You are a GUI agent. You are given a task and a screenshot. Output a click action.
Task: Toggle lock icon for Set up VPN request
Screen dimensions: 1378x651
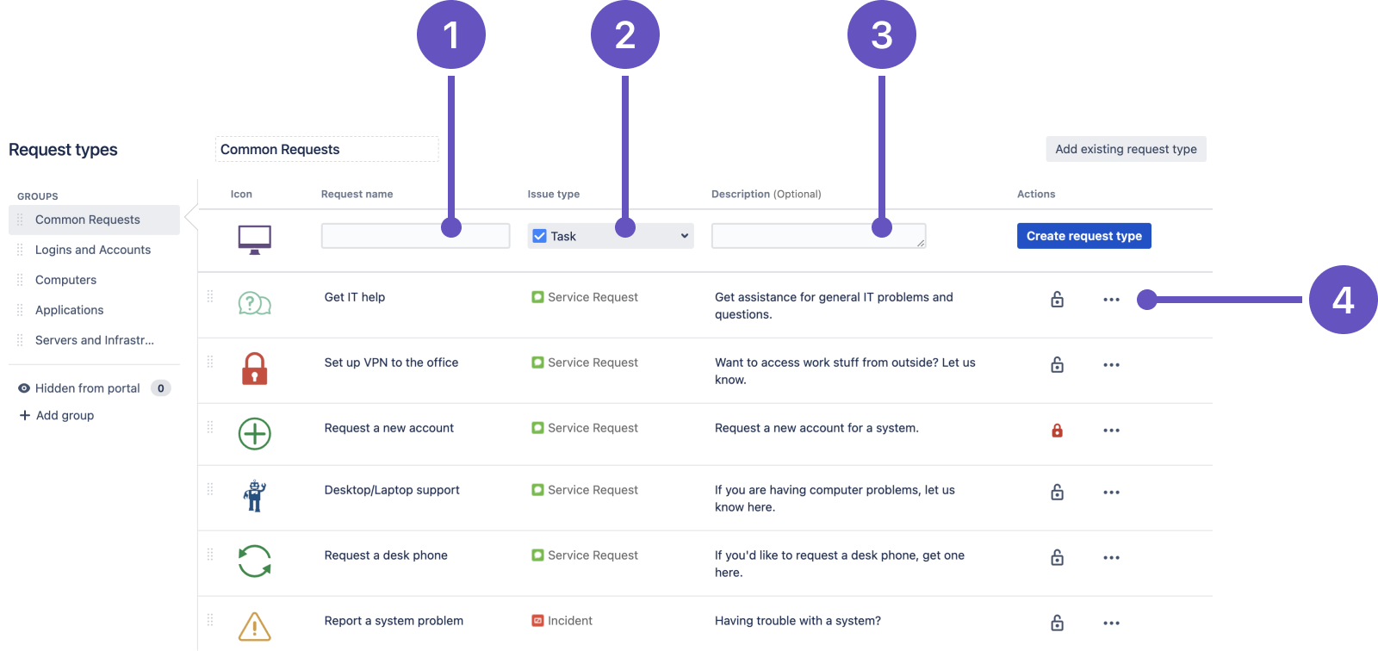(x=1057, y=365)
